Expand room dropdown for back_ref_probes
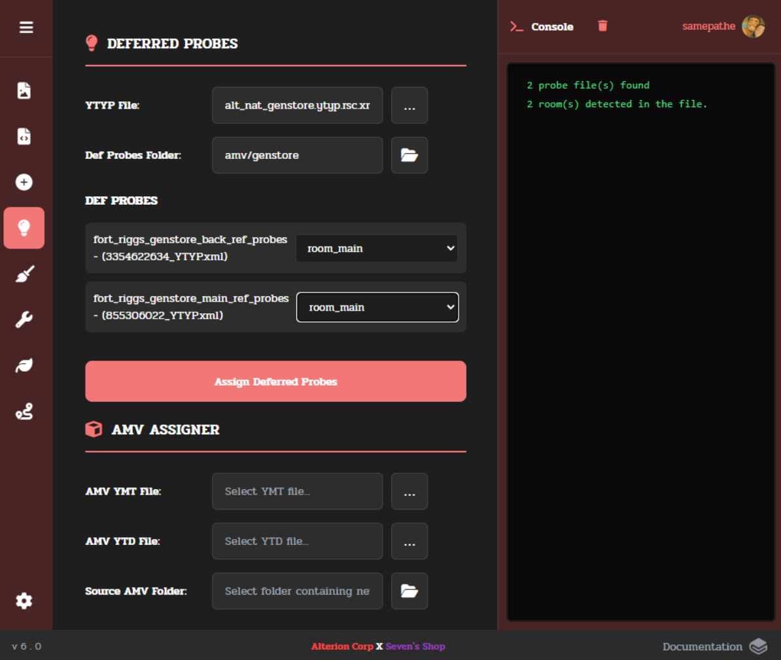The height and width of the screenshot is (660, 781). pos(377,249)
